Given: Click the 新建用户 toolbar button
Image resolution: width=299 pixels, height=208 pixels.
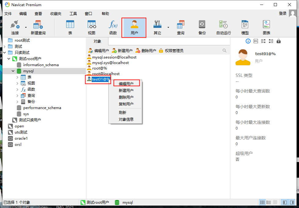Looking at the screenshot, I should click(x=122, y=51).
